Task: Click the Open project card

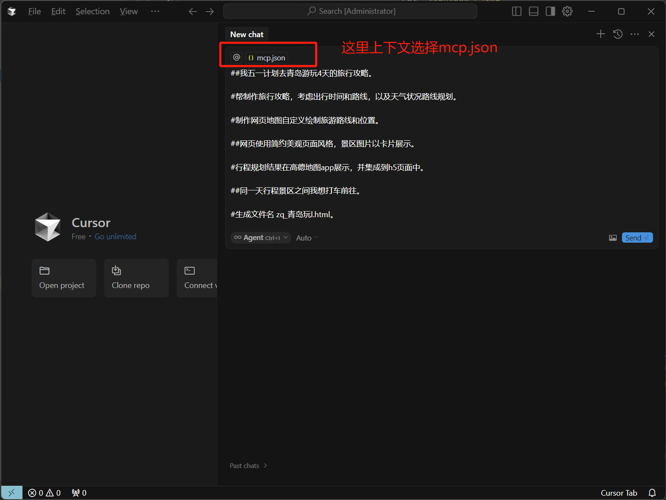Action: click(64, 278)
